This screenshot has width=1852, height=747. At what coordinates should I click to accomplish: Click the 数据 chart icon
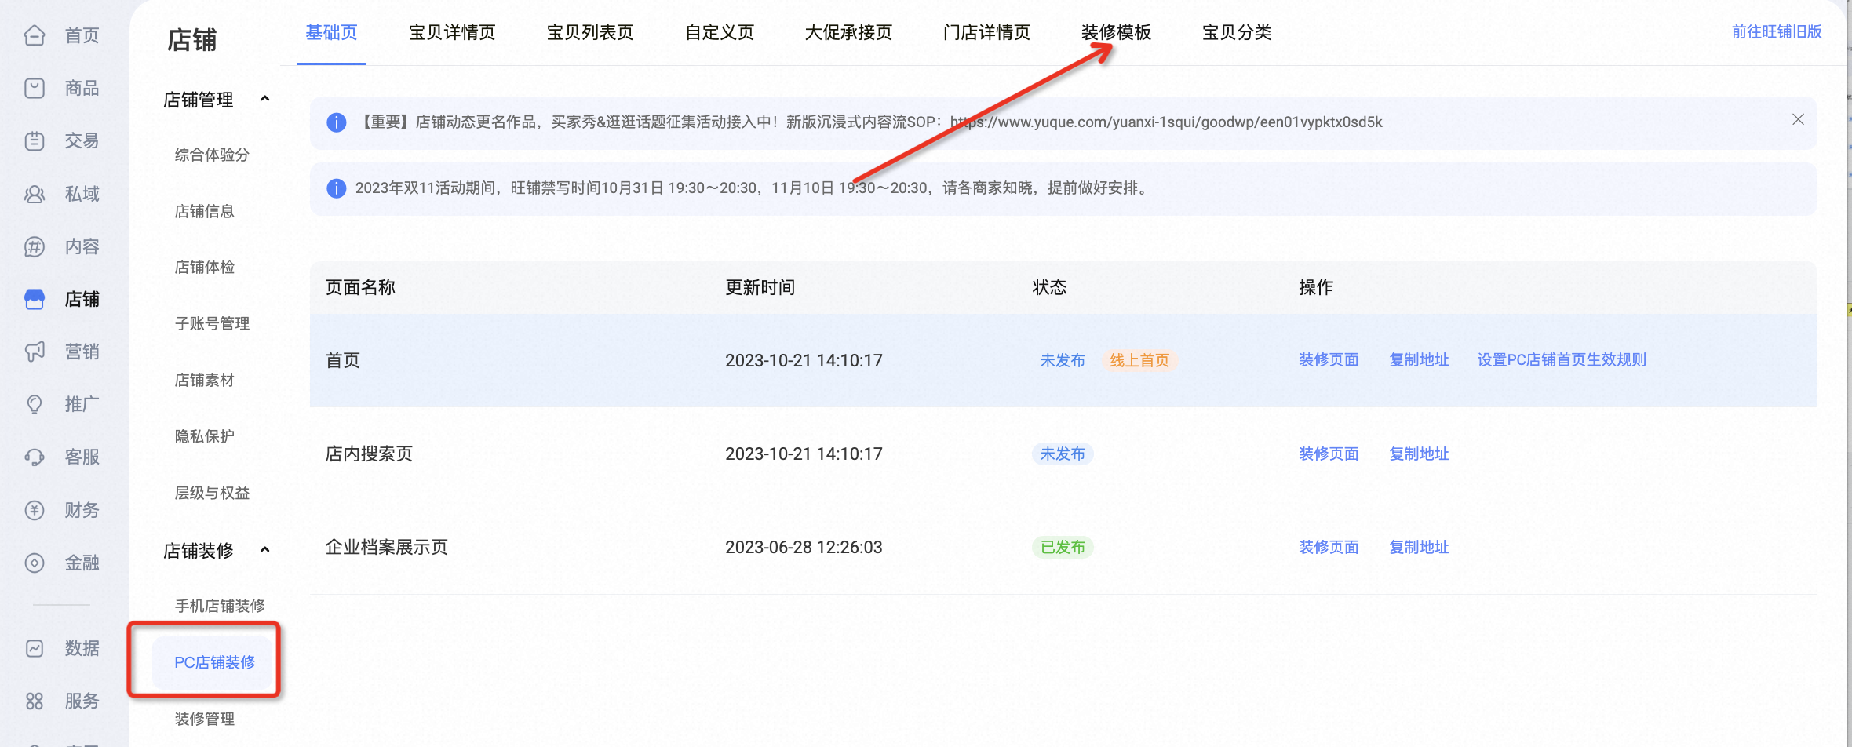(x=35, y=648)
